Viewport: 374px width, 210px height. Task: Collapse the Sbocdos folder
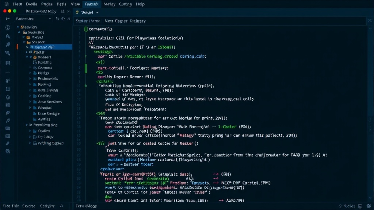coord(19,32)
